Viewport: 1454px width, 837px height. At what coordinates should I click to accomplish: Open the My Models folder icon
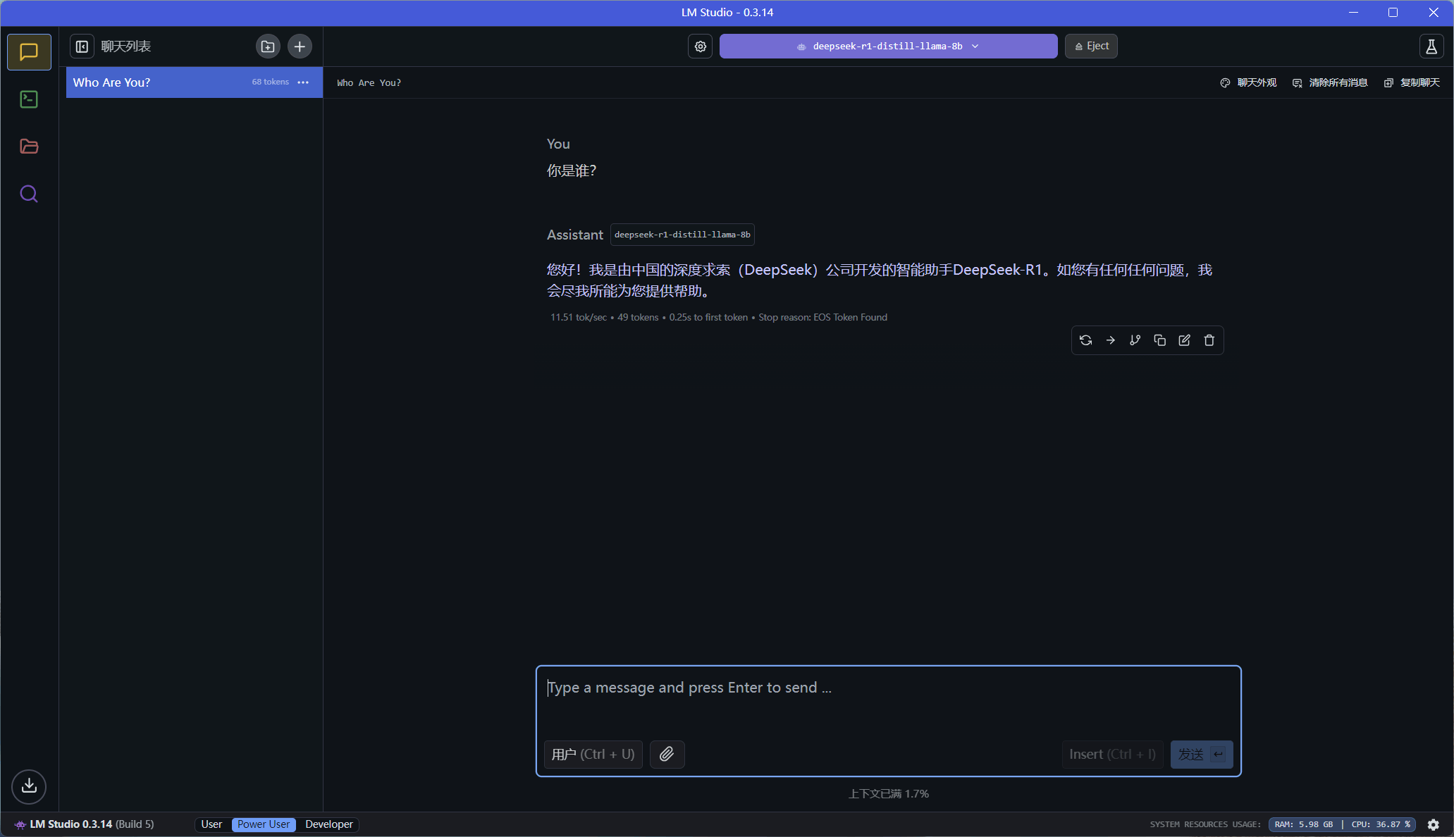[x=29, y=147]
